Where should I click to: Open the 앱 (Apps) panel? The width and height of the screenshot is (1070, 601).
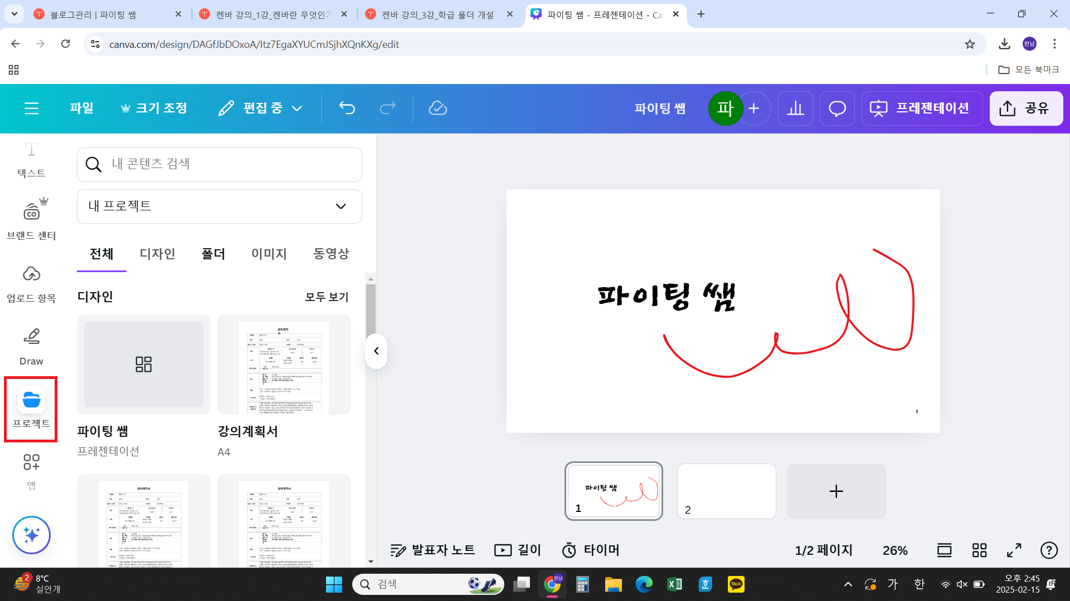point(31,470)
